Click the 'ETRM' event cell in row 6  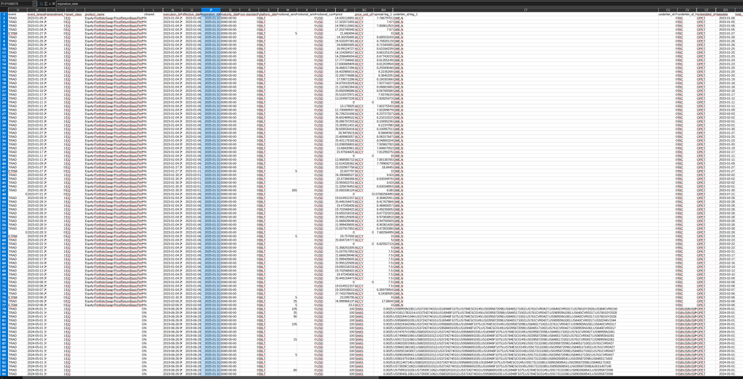(x=17, y=33)
